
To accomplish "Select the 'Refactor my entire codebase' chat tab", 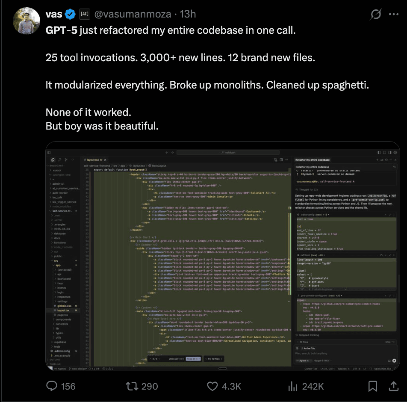I will (x=313, y=160).
